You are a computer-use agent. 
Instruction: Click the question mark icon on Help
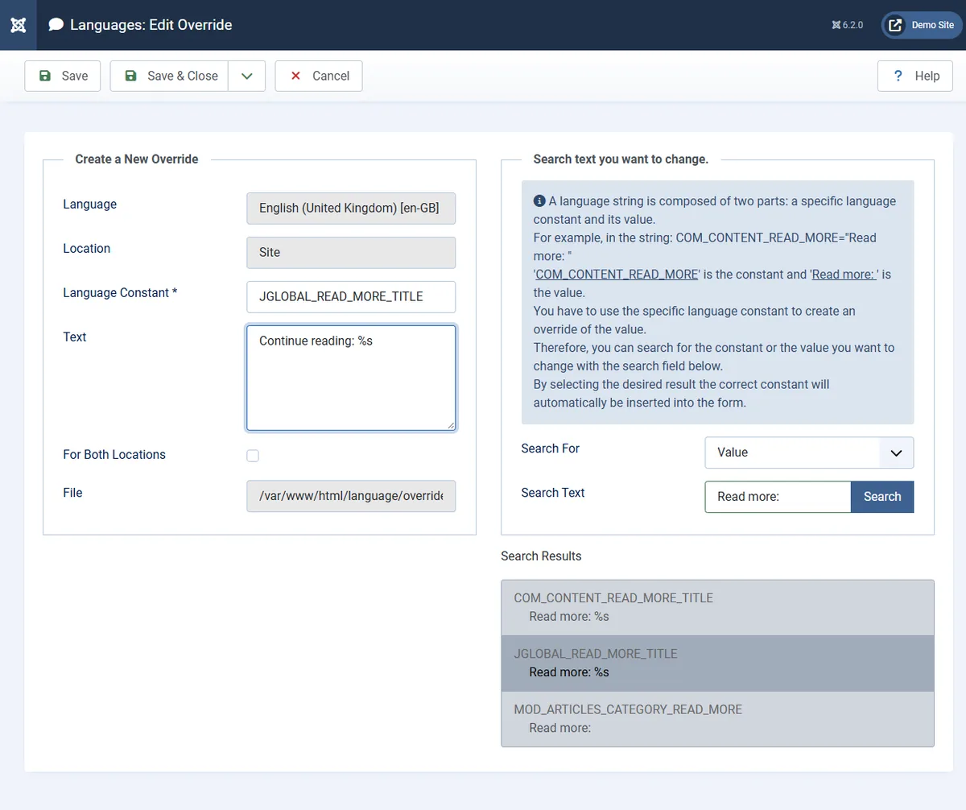[898, 76]
